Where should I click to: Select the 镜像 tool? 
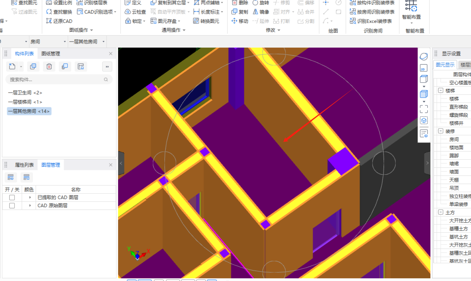click(261, 12)
